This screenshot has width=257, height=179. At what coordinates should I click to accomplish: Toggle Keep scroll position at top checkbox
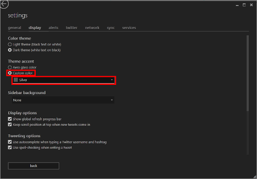tap(10, 124)
